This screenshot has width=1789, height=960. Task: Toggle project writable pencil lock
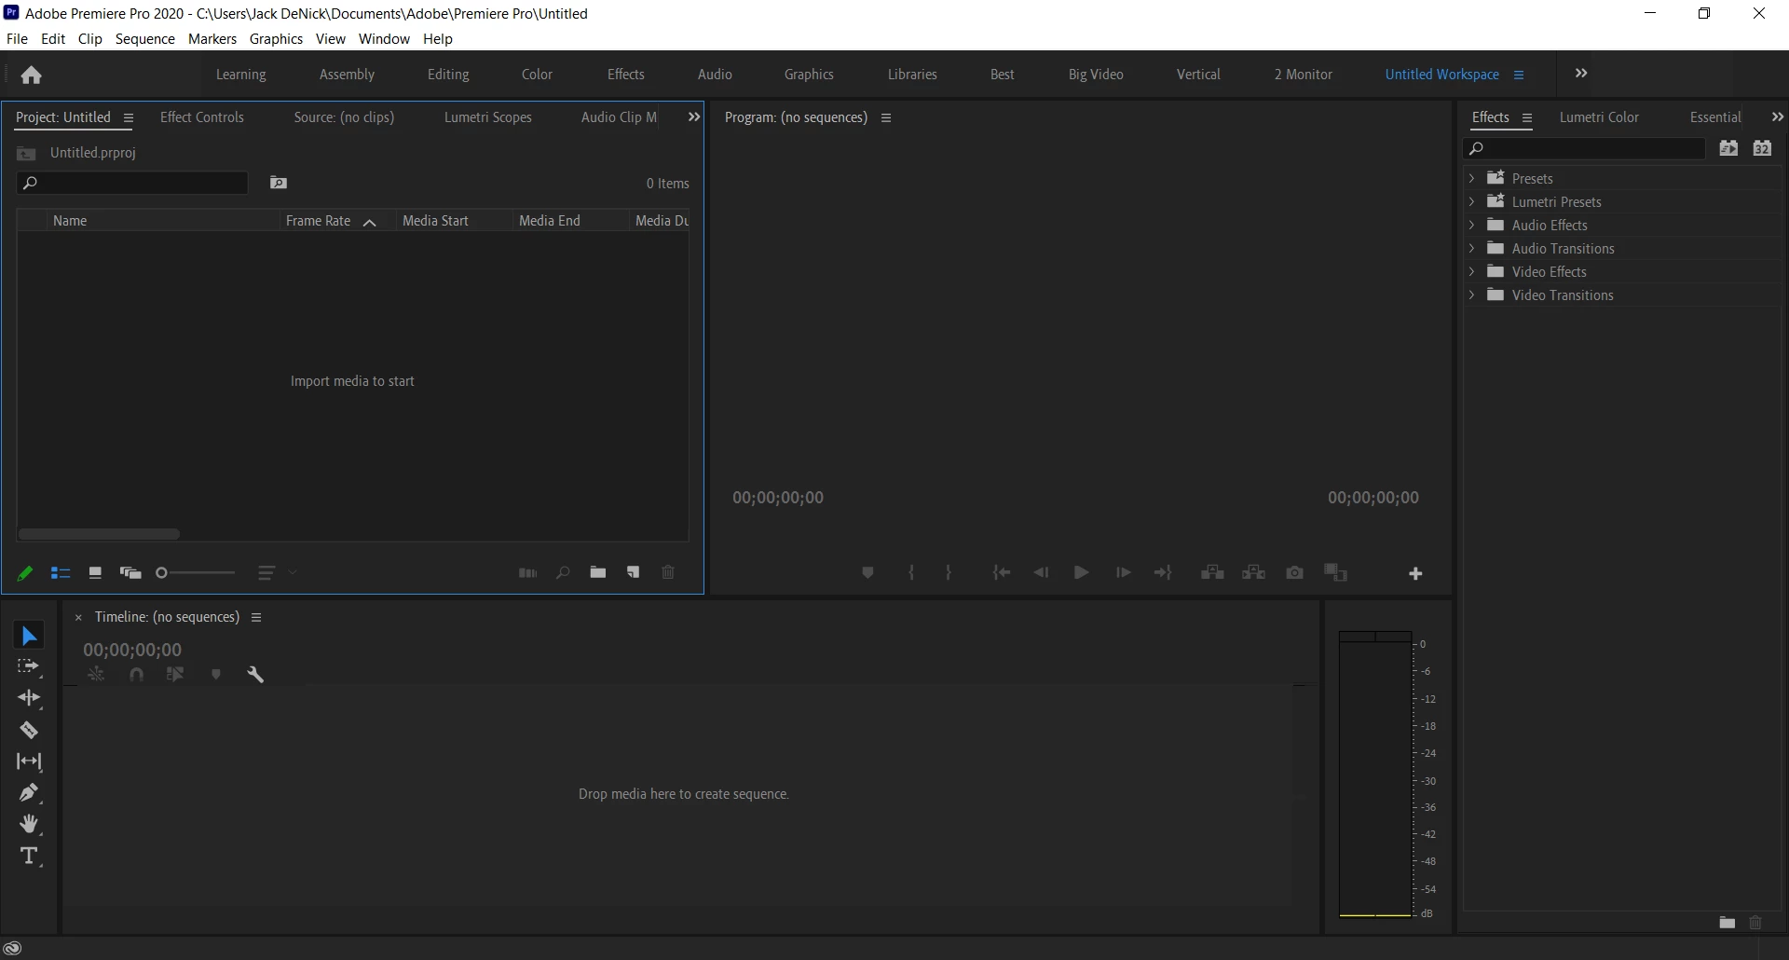pos(25,573)
